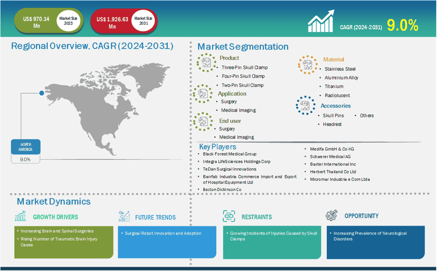437x271 pixels.
Task: Select Black Forest Medical Group
Action: click(x=229, y=154)
